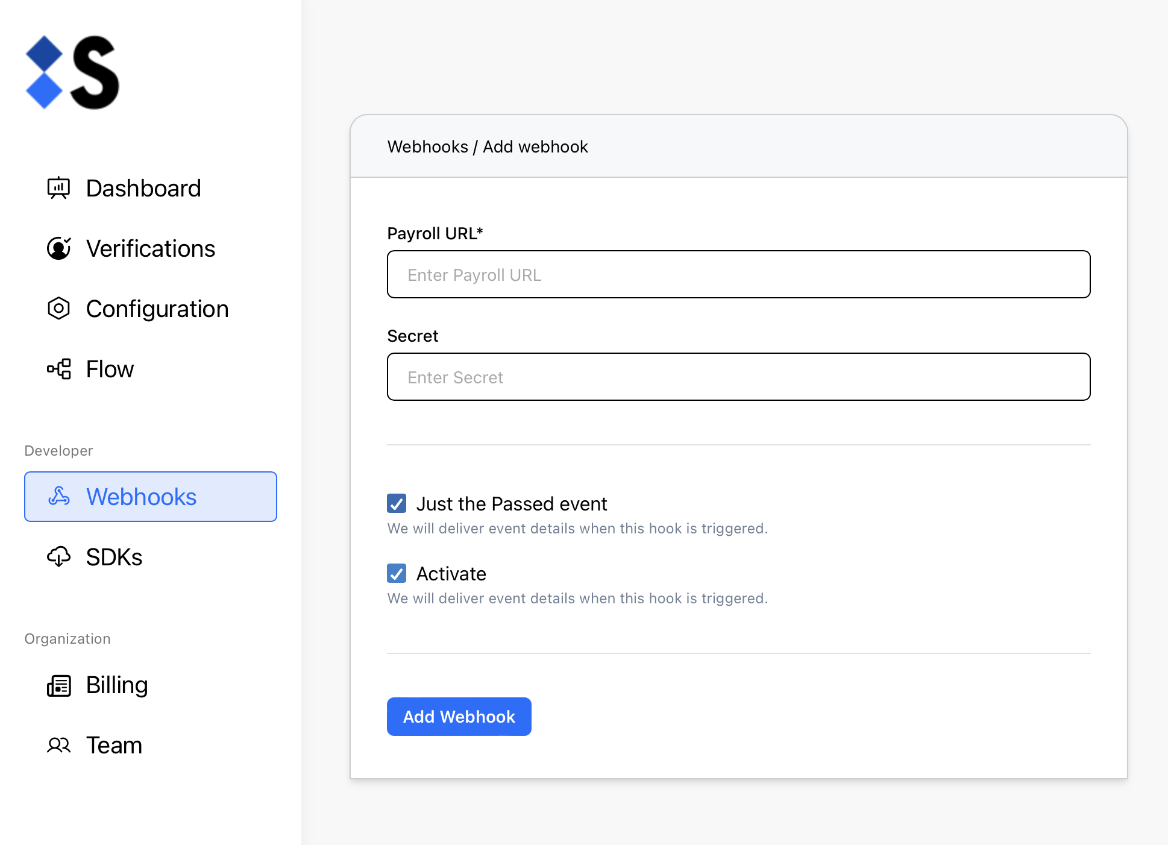Open the Dashboard menu item
Screen dimensions: 1168x845
[143, 188]
